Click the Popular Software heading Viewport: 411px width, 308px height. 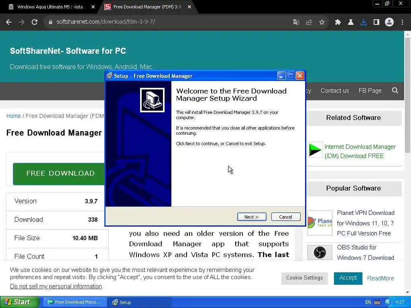tap(353, 188)
